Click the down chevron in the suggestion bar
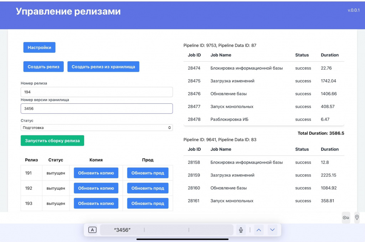365x242 pixels. click(x=272, y=230)
